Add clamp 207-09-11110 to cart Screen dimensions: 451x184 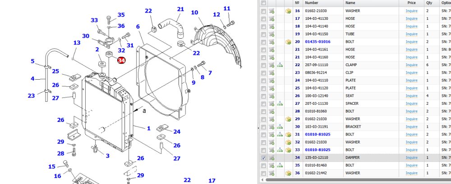[272, 65]
